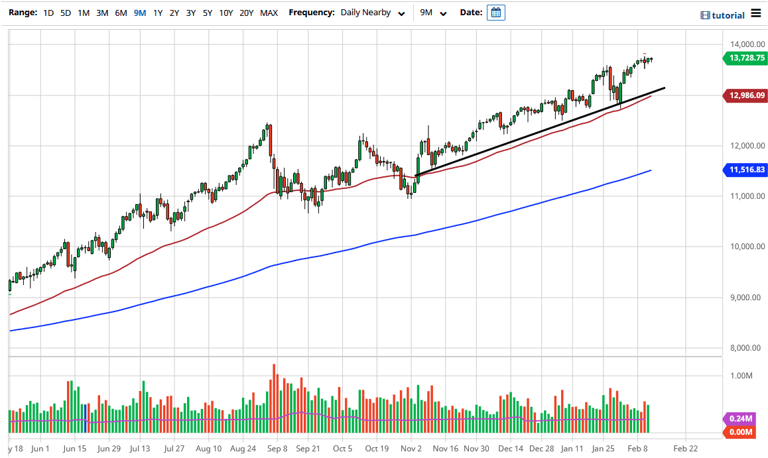Switch the chart to 3M range

pos(101,12)
